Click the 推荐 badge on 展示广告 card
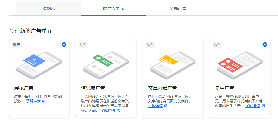Screen dimensions: 278x128 (17, 45)
